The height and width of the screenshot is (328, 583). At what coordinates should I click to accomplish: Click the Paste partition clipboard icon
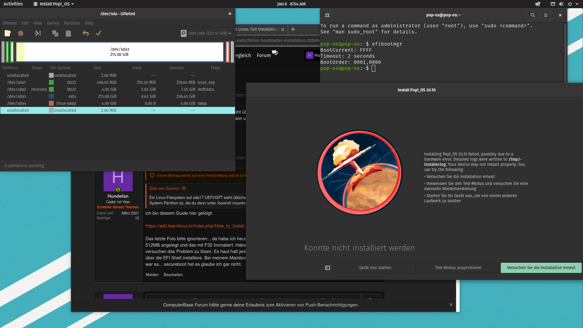tap(68, 33)
